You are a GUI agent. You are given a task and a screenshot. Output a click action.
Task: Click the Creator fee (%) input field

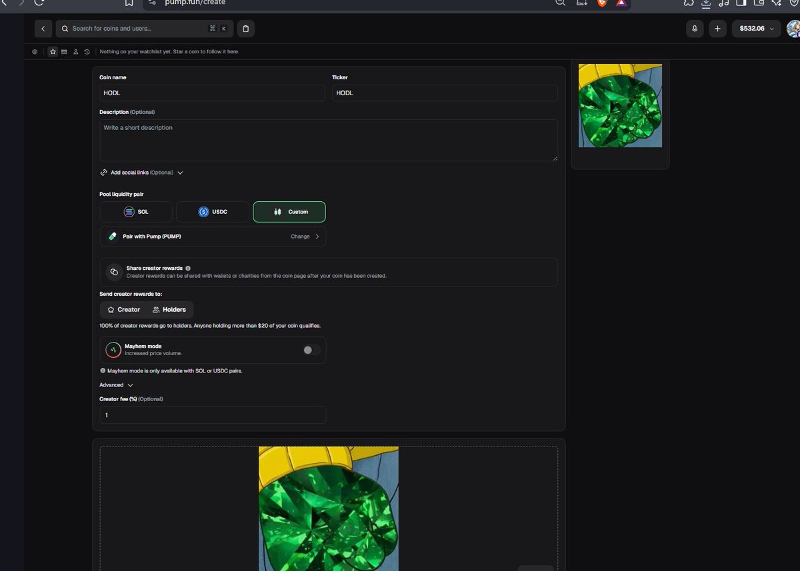[213, 415]
